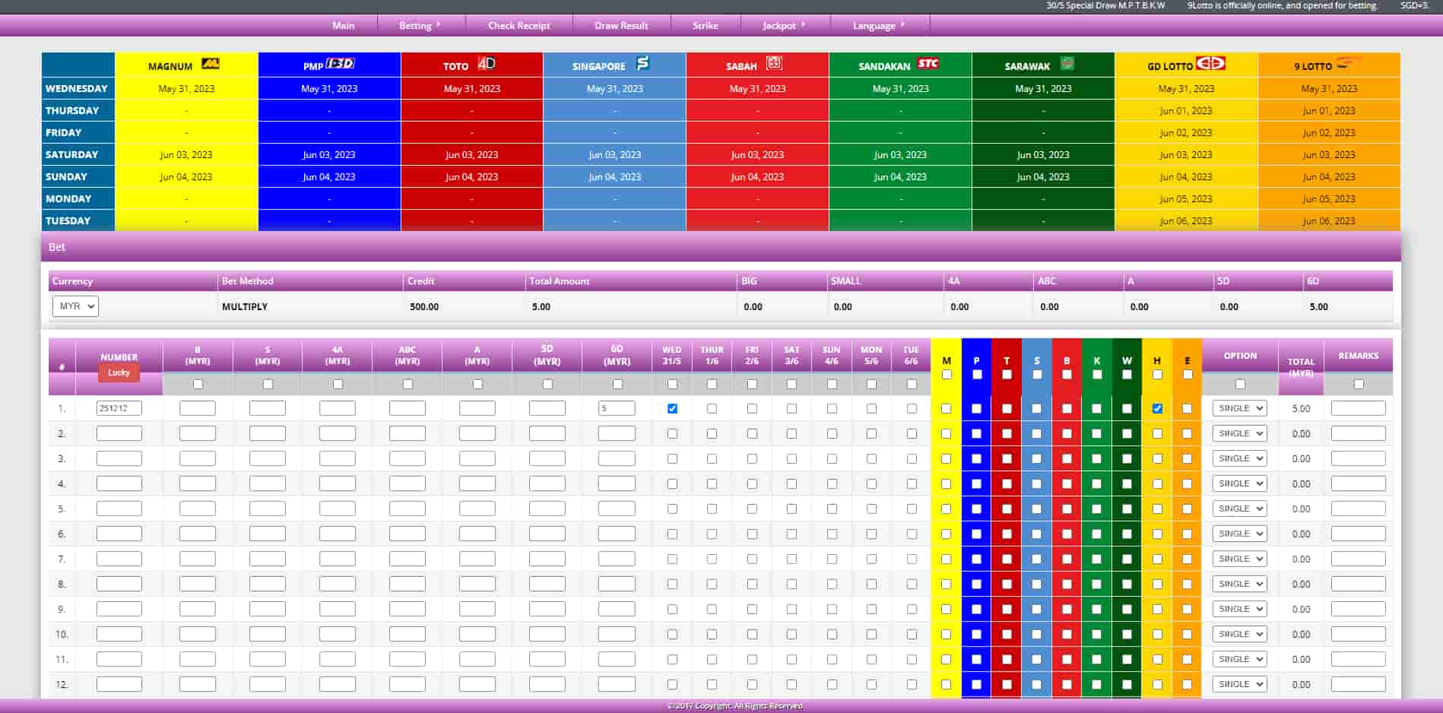The width and height of the screenshot is (1443, 713).
Task: Go to the Main navigation link
Action: 343,25
